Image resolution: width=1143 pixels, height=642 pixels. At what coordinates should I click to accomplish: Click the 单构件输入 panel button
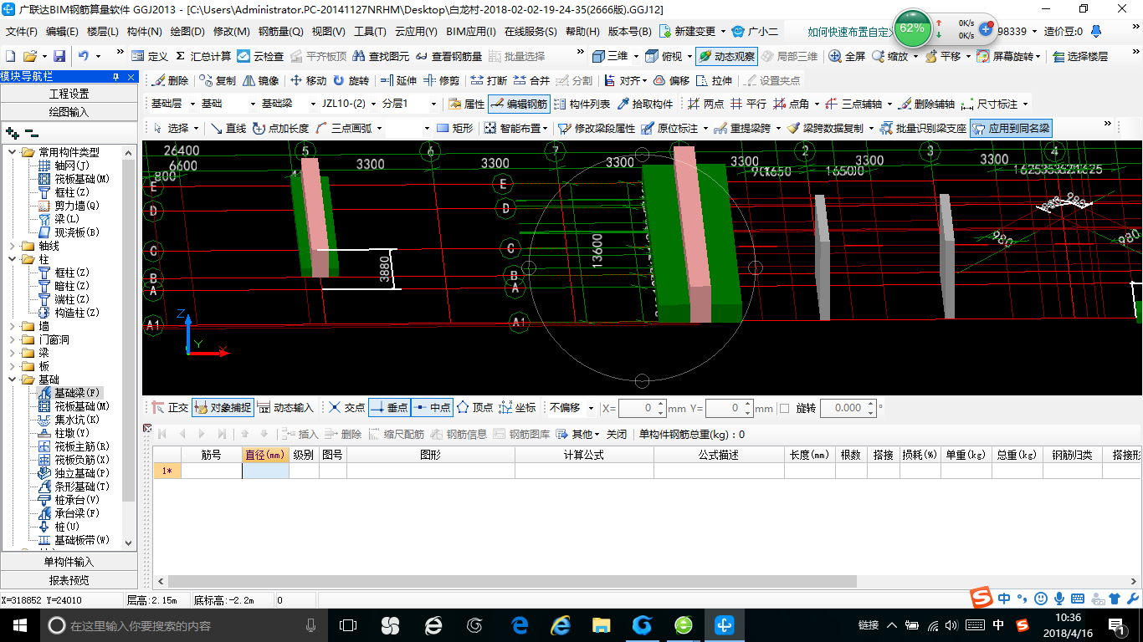point(69,562)
